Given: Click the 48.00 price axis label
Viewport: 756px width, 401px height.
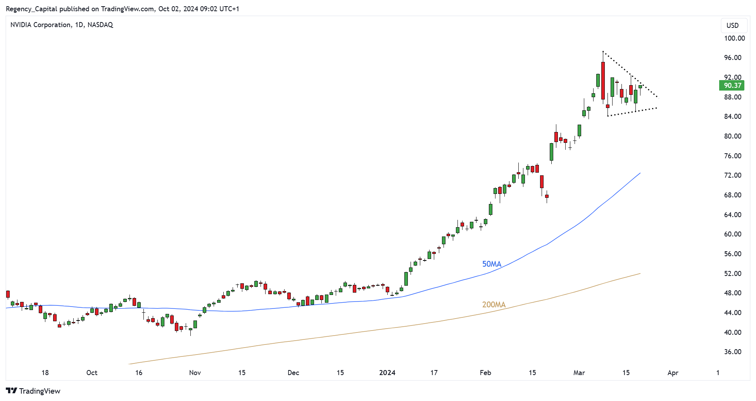Looking at the screenshot, I should click(x=733, y=293).
